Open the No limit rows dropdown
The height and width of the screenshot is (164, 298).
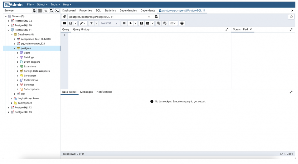click(109, 23)
